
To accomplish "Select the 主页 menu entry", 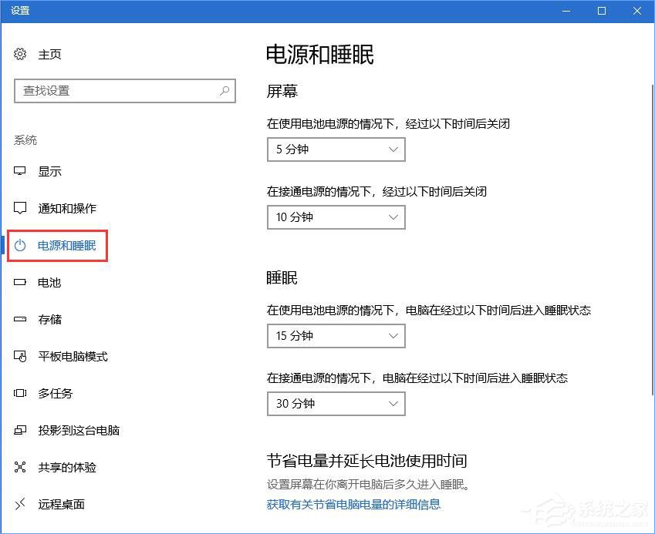I will [49, 54].
